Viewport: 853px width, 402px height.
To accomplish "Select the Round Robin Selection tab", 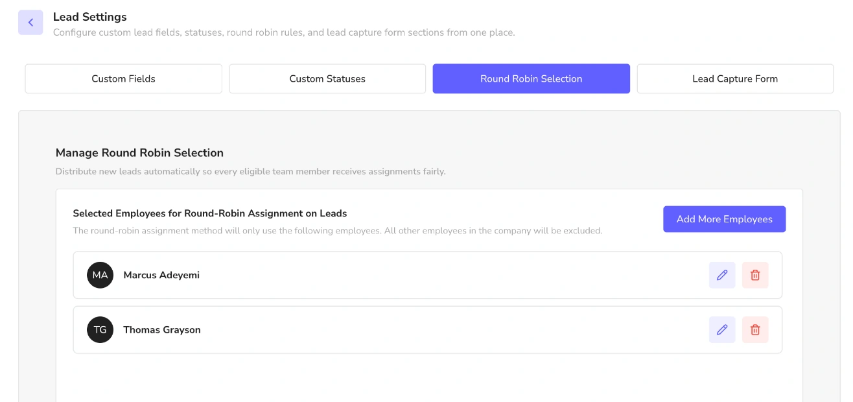I will (x=532, y=78).
